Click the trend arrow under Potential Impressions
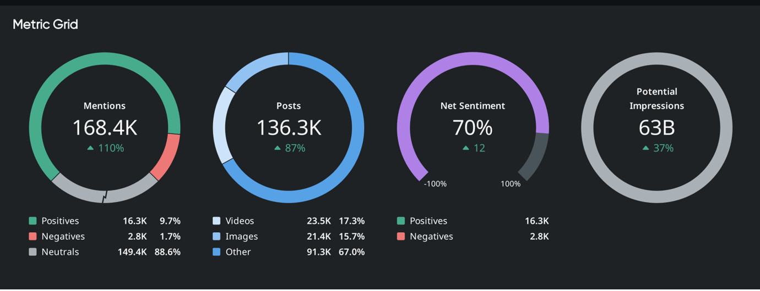 (645, 148)
